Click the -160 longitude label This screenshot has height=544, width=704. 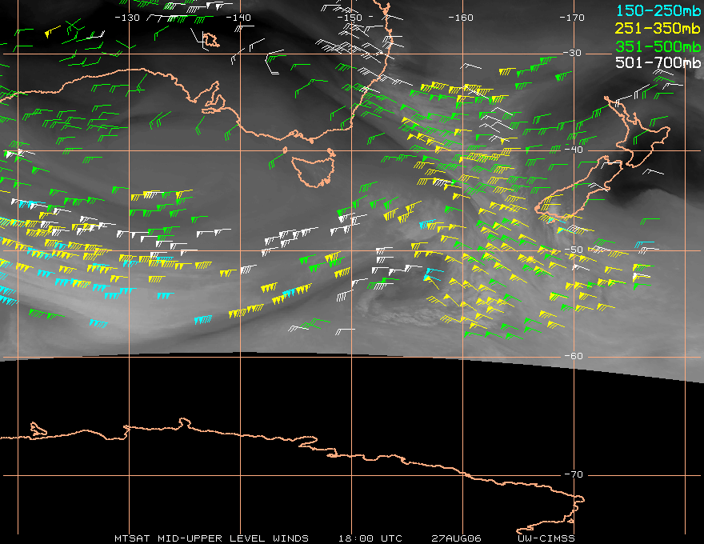(461, 18)
